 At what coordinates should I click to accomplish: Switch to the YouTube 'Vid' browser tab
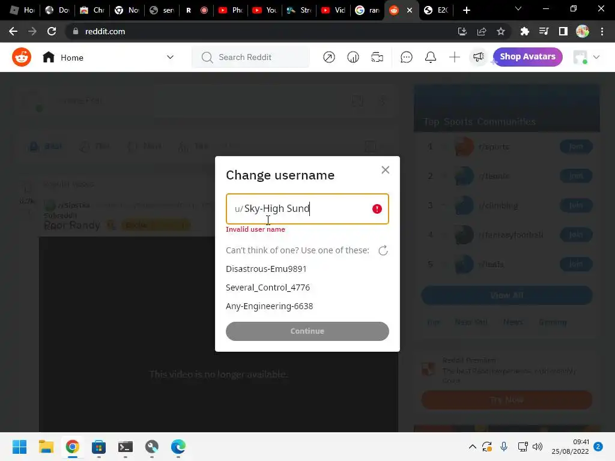333,10
